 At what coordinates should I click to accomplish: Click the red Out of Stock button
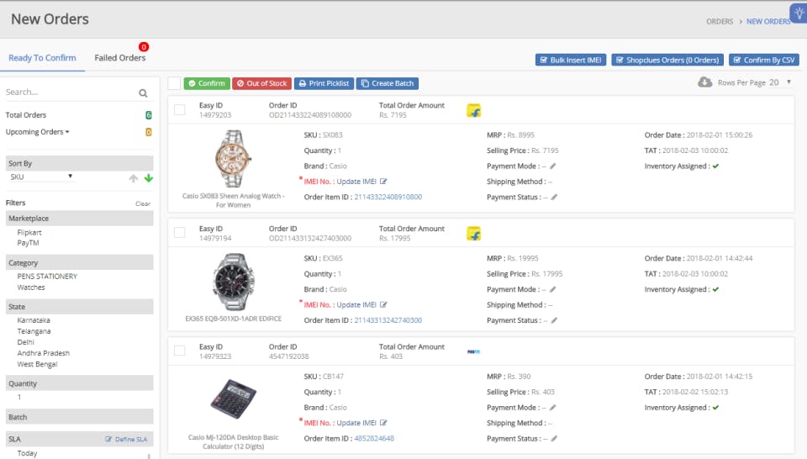tap(262, 83)
